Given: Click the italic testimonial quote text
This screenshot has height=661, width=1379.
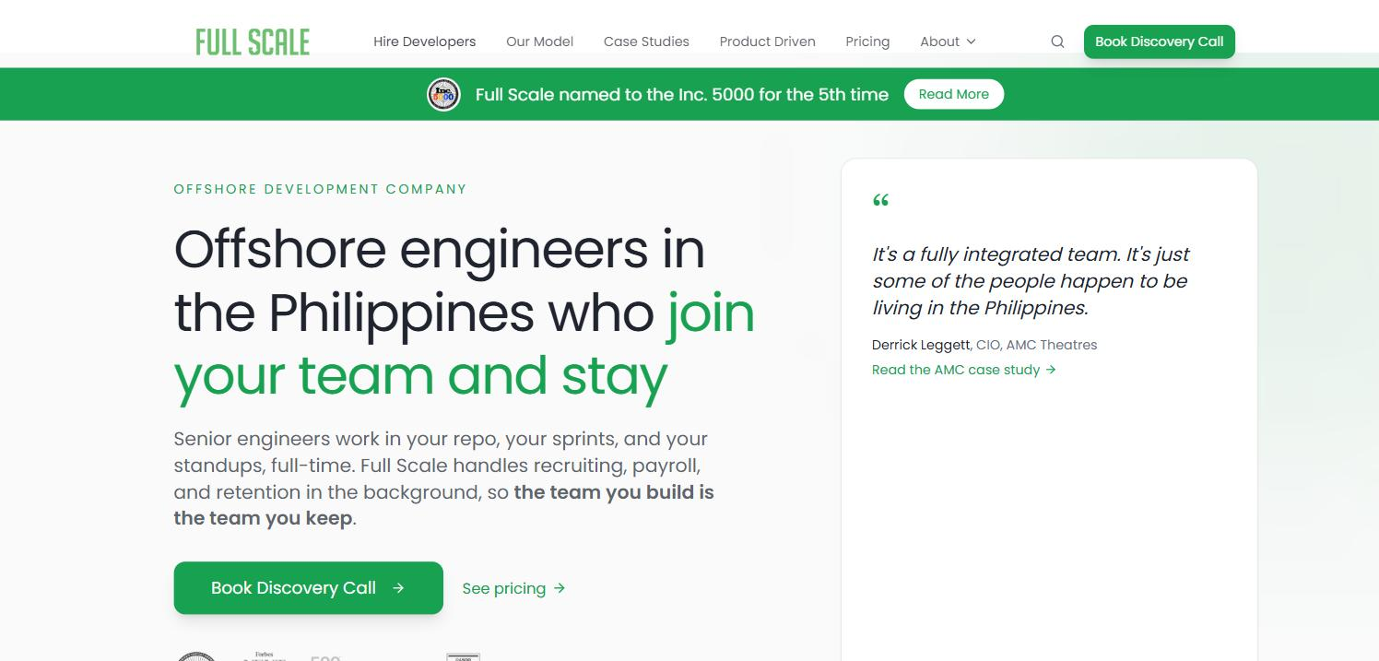Looking at the screenshot, I should click(x=1031, y=281).
